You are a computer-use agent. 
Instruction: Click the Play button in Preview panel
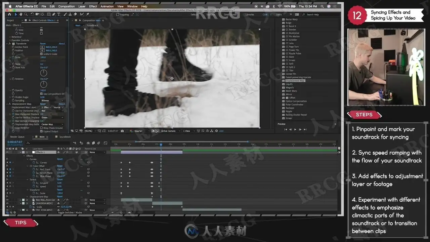pos(295,129)
